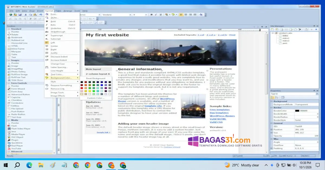Select the YouTube tool in the Toolbox
Screen dimensions: 325x170
[16, 149]
